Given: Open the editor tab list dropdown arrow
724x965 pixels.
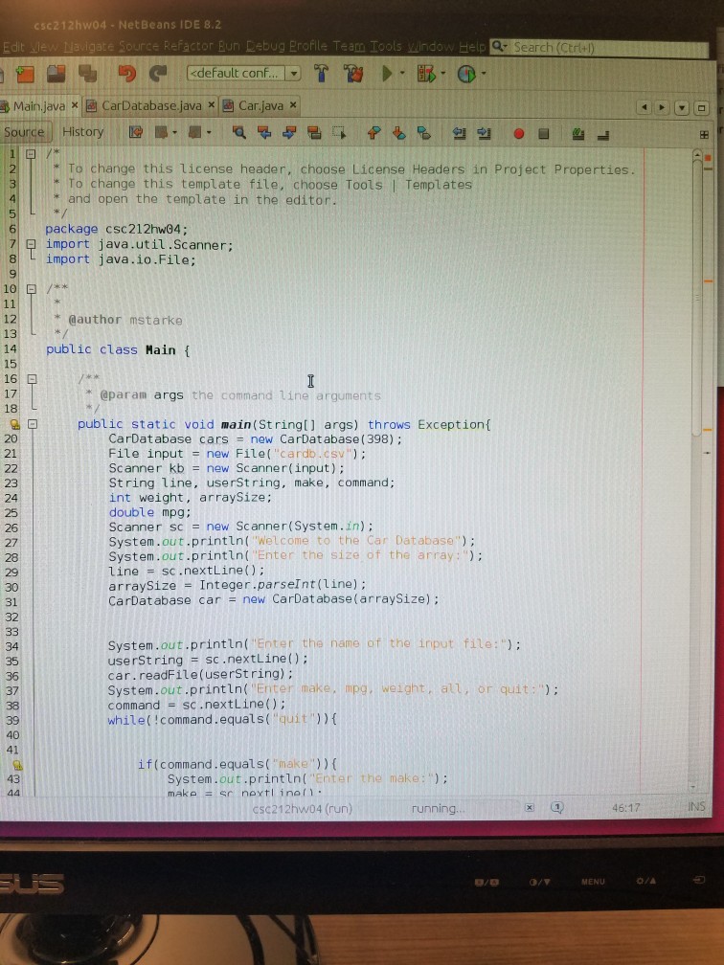Looking at the screenshot, I should 682,107.
